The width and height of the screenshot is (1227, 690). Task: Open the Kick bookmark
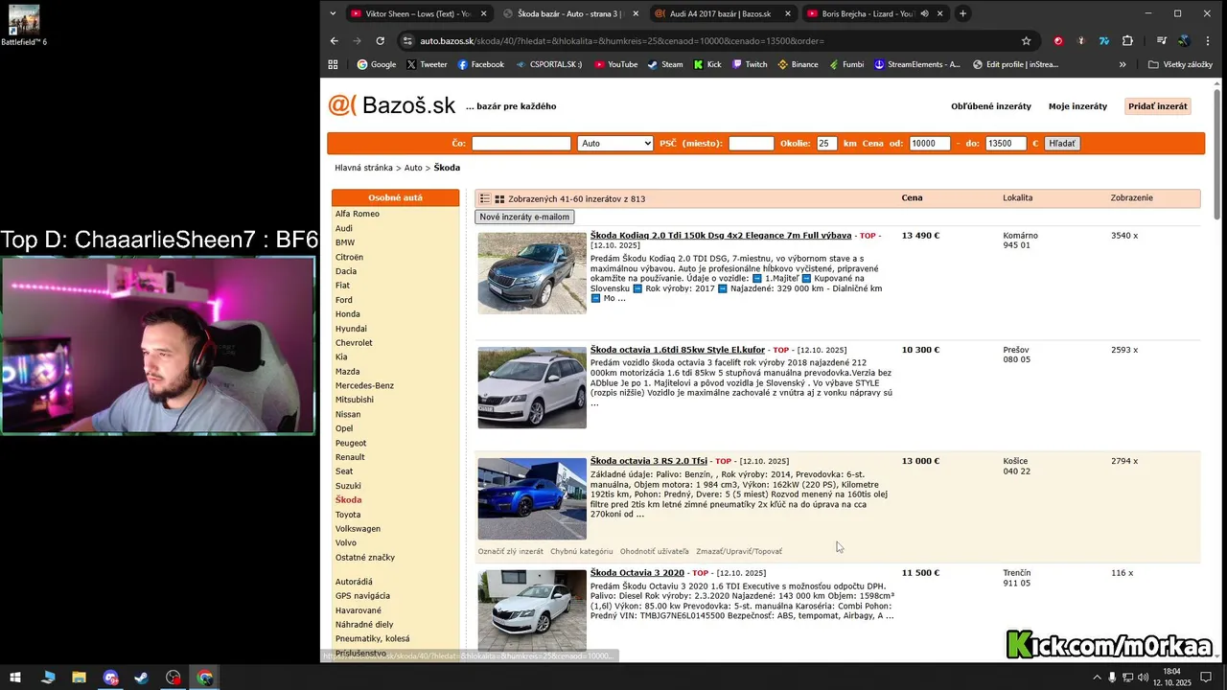coord(707,64)
